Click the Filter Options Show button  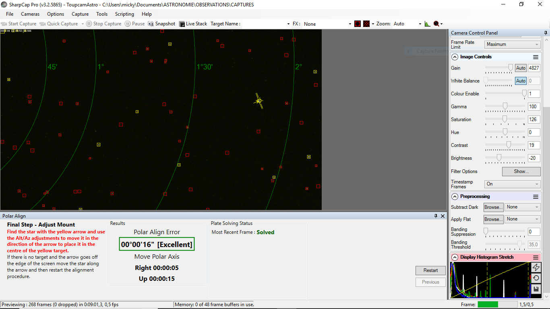(x=521, y=171)
